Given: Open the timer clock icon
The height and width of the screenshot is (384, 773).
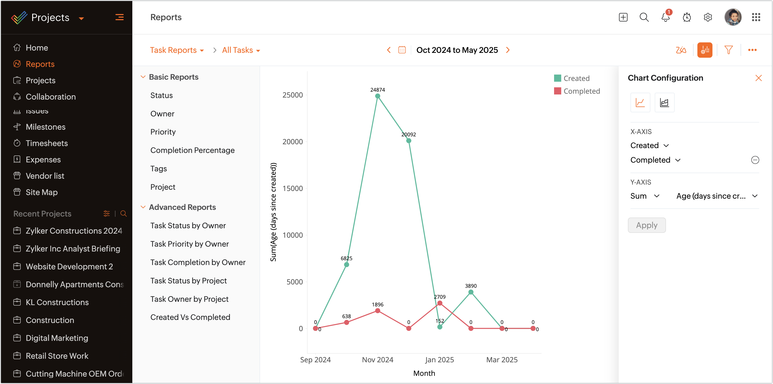Looking at the screenshot, I should tap(687, 17).
